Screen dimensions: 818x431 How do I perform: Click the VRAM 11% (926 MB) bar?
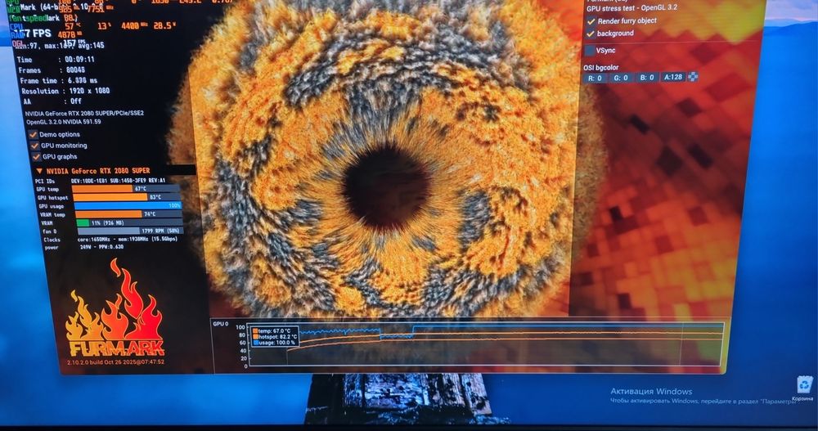129,222
